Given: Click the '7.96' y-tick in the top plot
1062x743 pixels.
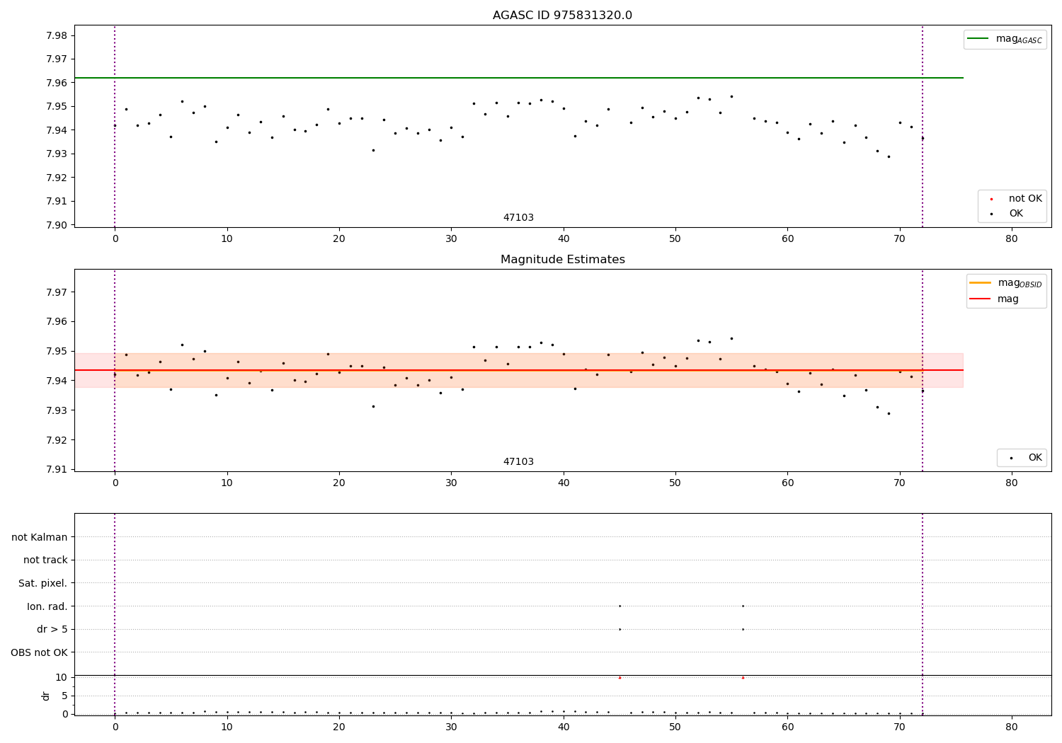Looking at the screenshot, I should tap(57, 83).
